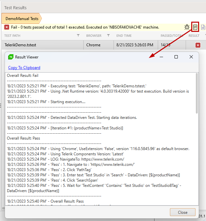
Task: Click the 'Detected DataDriven Test' log line
Action: 72,118
